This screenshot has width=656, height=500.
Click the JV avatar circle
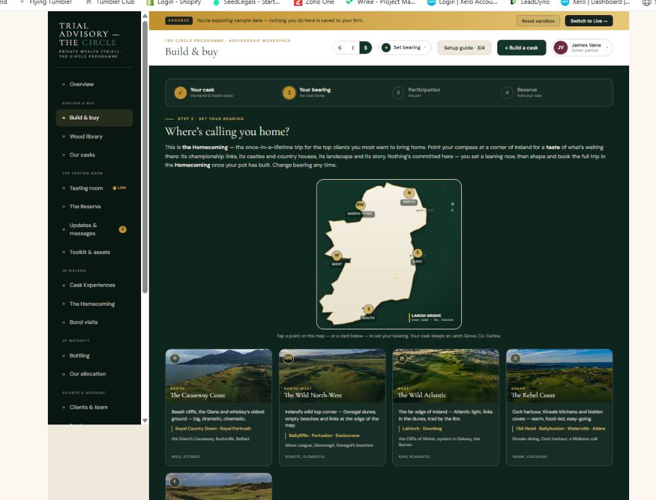(x=561, y=48)
